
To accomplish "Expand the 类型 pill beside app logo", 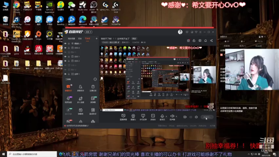I will coord(89,32).
